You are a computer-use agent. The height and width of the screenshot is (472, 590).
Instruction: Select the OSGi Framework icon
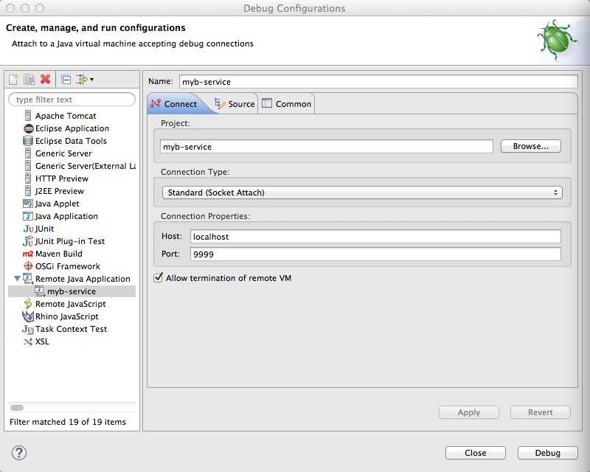[x=28, y=266]
